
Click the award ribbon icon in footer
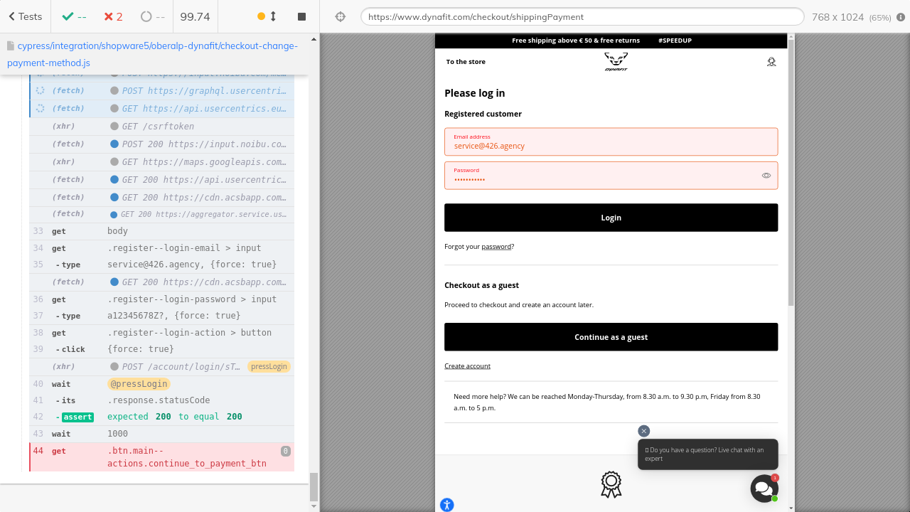(x=611, y=484)
